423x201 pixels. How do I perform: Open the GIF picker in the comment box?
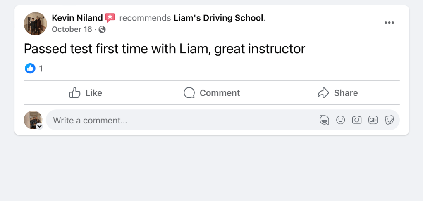(x=373, y=120)
